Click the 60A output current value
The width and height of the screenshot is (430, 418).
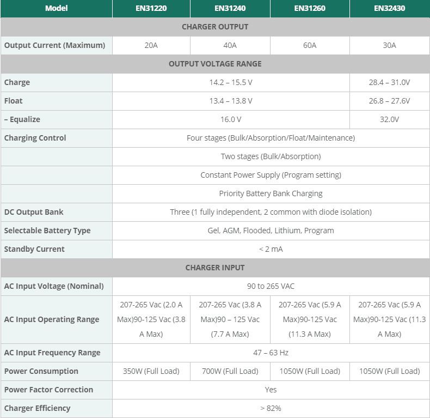310,45
